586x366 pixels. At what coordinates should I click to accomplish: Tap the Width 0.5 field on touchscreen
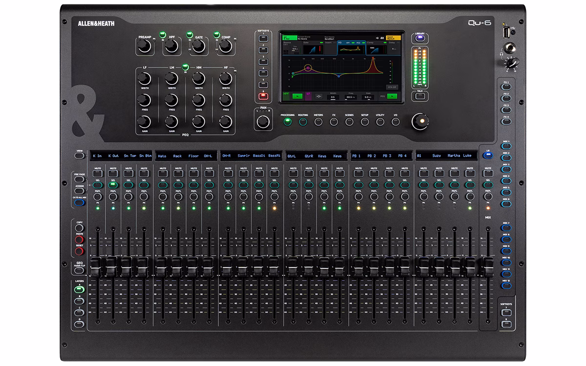(333, 97)
